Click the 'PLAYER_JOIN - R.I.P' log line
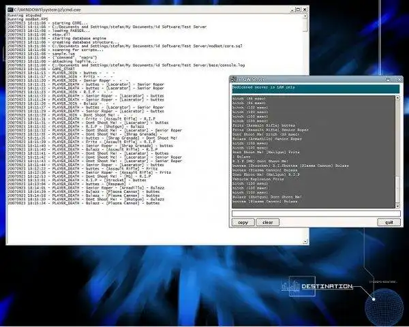The height and width of the screenshot is (327, 409). coord(60,92)
